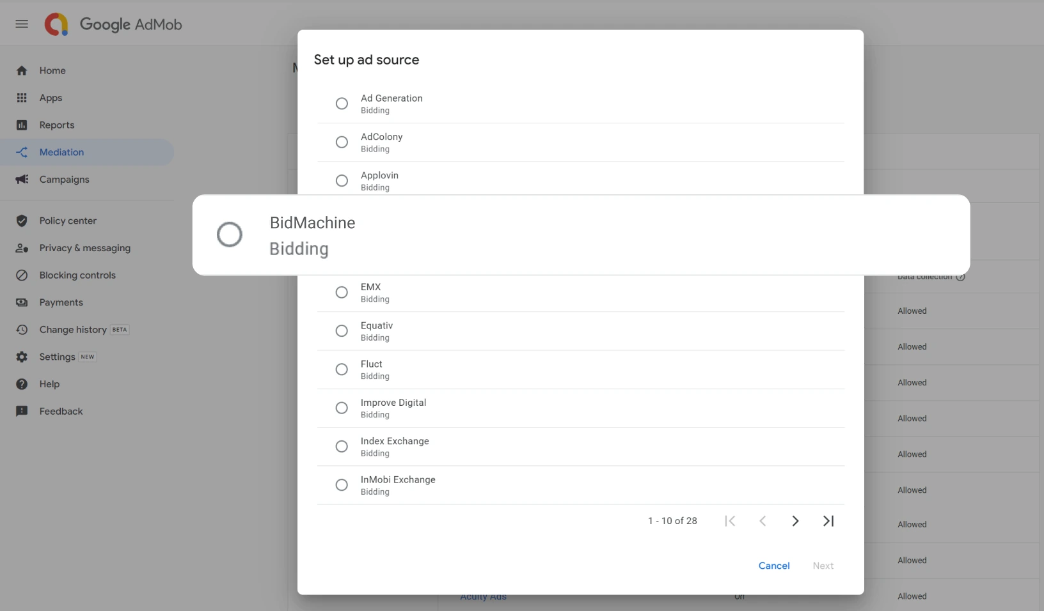Click the Reports chart icon
Viewport: 1044px width, 611px height.
tap(22, 125)
